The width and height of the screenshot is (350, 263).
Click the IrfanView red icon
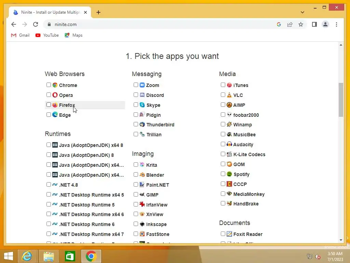pos(142,204)
